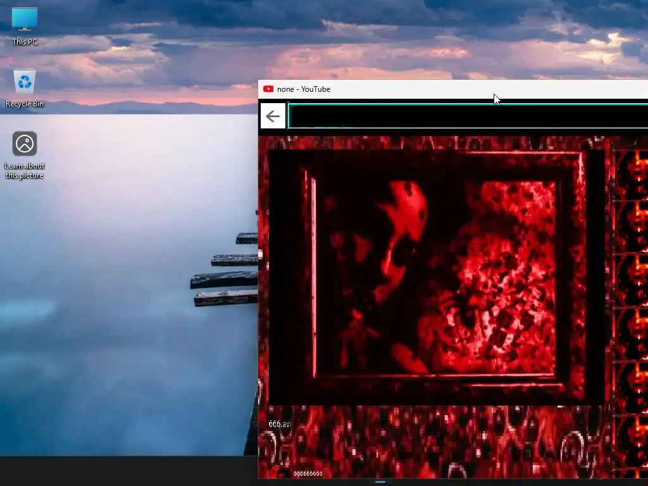648x486 pixels.
Task: Open the "666666666" channel name
Action: pos(308,473)
